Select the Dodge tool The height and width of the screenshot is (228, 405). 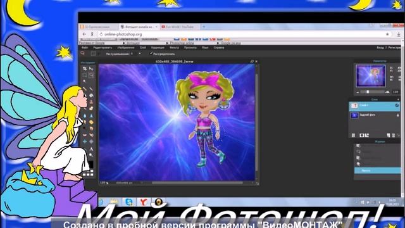click(84, 128)
